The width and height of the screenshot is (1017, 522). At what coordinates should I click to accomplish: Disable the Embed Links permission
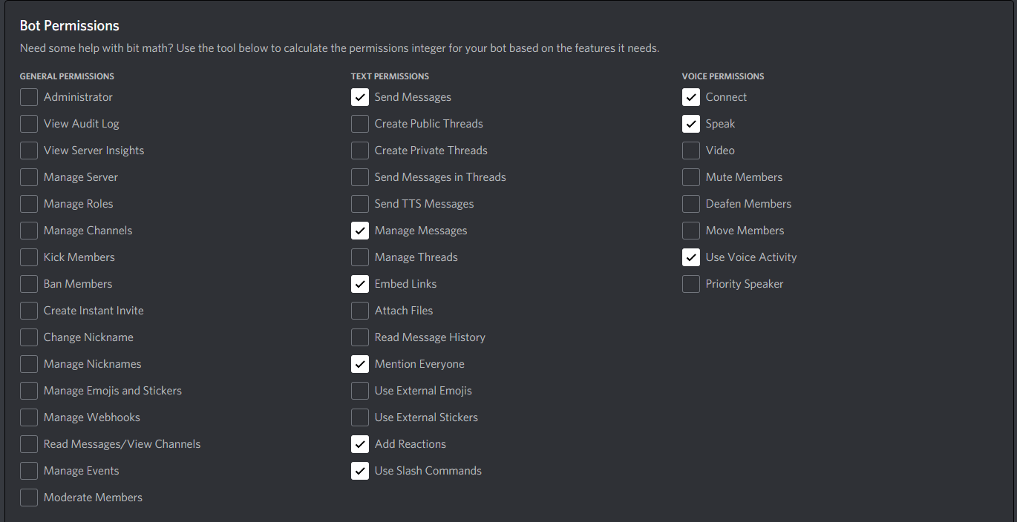point(359,283)
